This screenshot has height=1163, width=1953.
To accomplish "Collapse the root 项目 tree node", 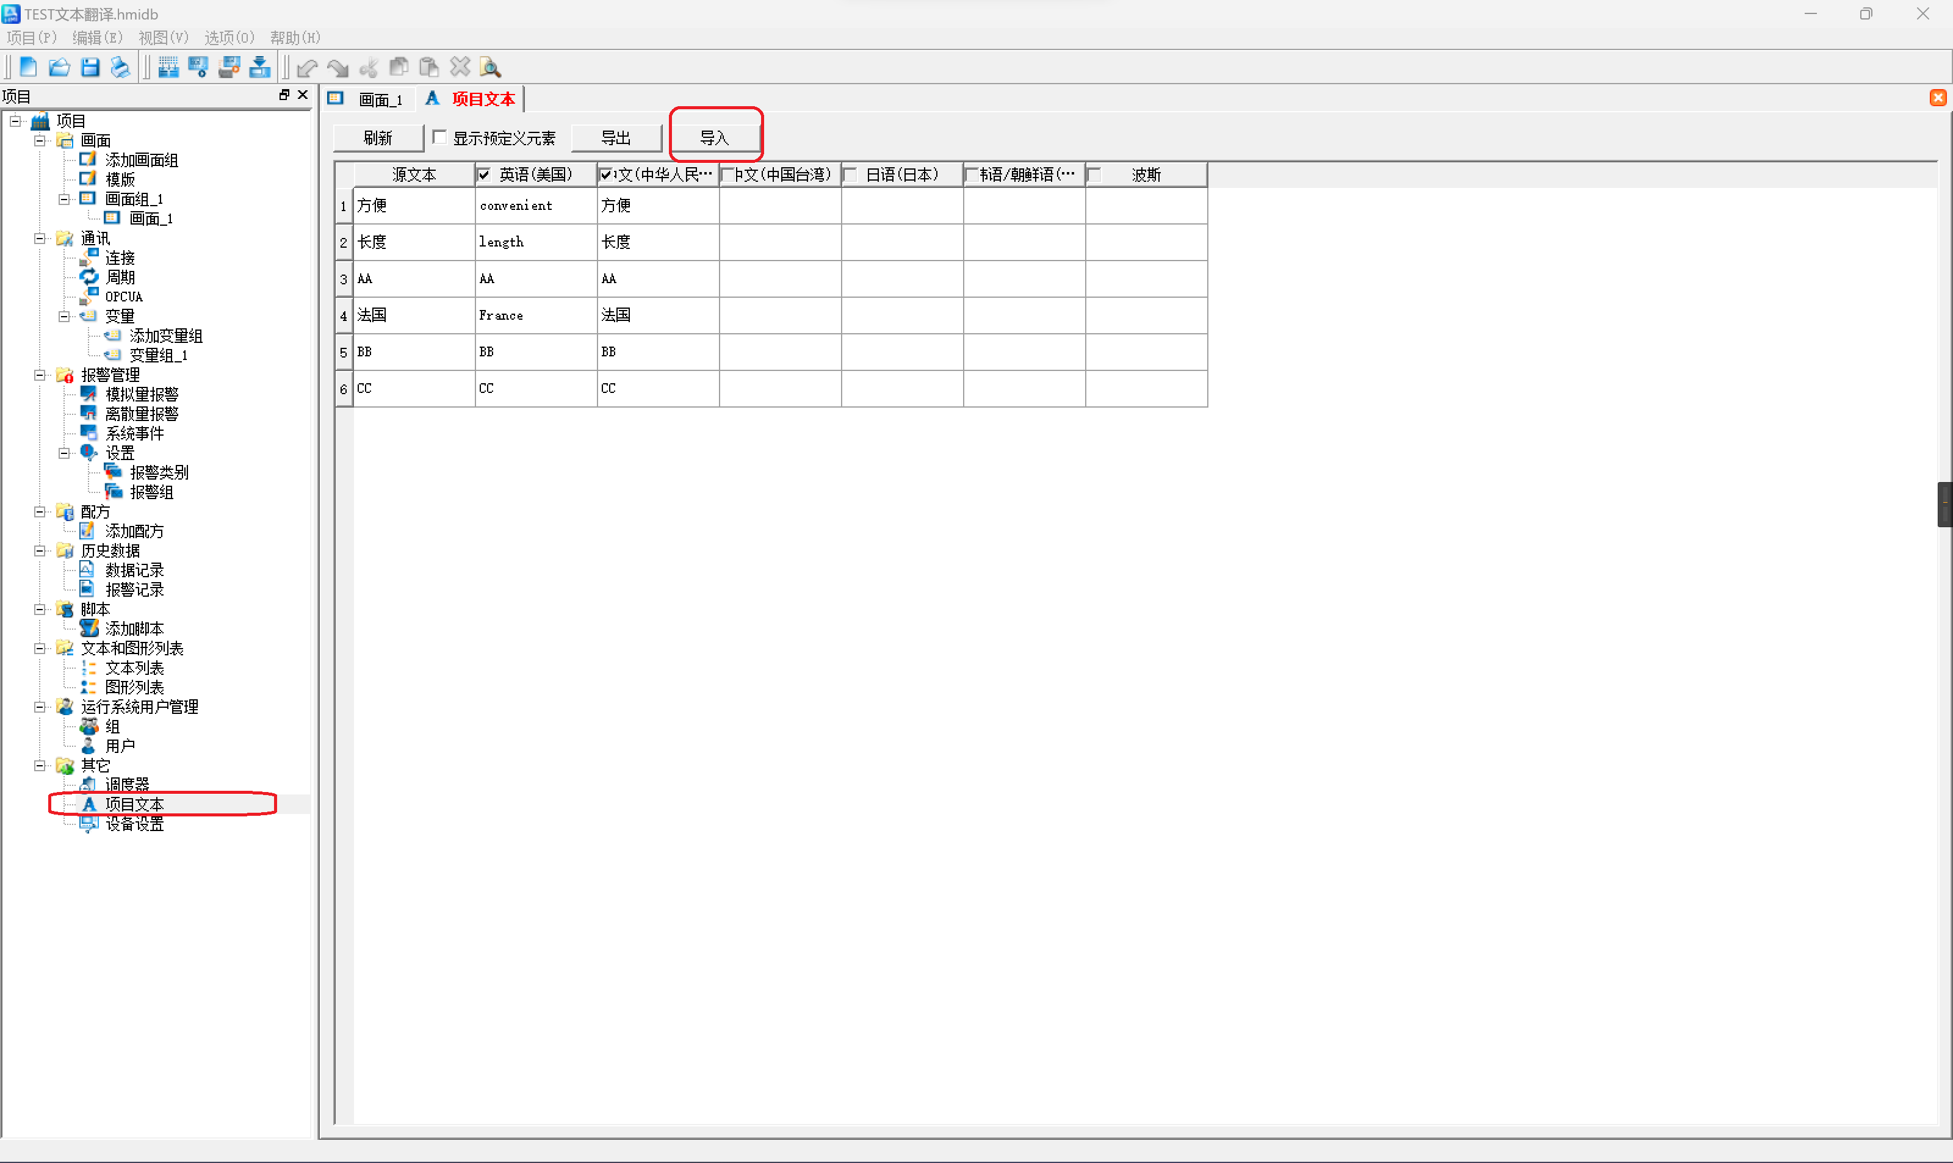I will 15,121.
